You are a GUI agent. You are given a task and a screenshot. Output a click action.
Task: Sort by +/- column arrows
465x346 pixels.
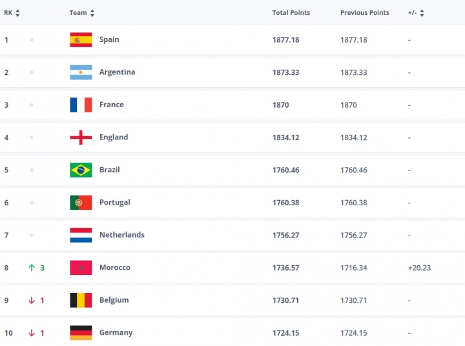(x=422, y=13)
